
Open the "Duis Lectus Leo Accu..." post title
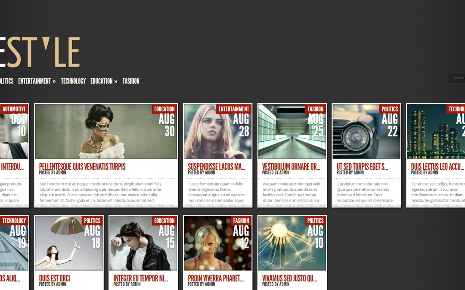pyautogui.click(x=437, y=167)
